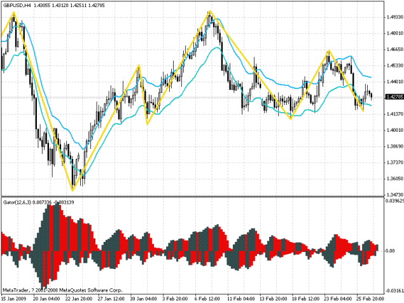Select the 15 Jan 2009 date label
The height and width of the screenshot is (303, 404).
click(x=14, y=299)
